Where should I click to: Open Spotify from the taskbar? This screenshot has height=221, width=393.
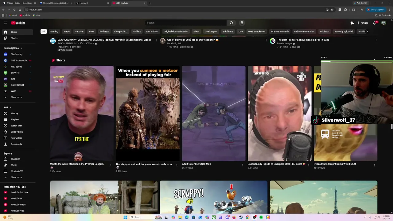[261, 217]
